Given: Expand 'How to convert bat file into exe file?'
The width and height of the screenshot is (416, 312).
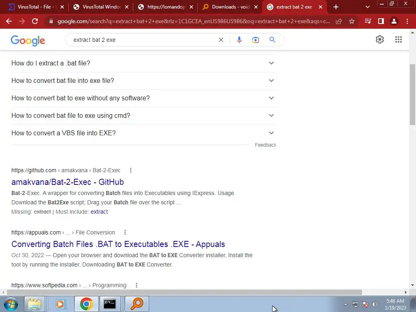Looking at the screenshot, I should (143, 81).
